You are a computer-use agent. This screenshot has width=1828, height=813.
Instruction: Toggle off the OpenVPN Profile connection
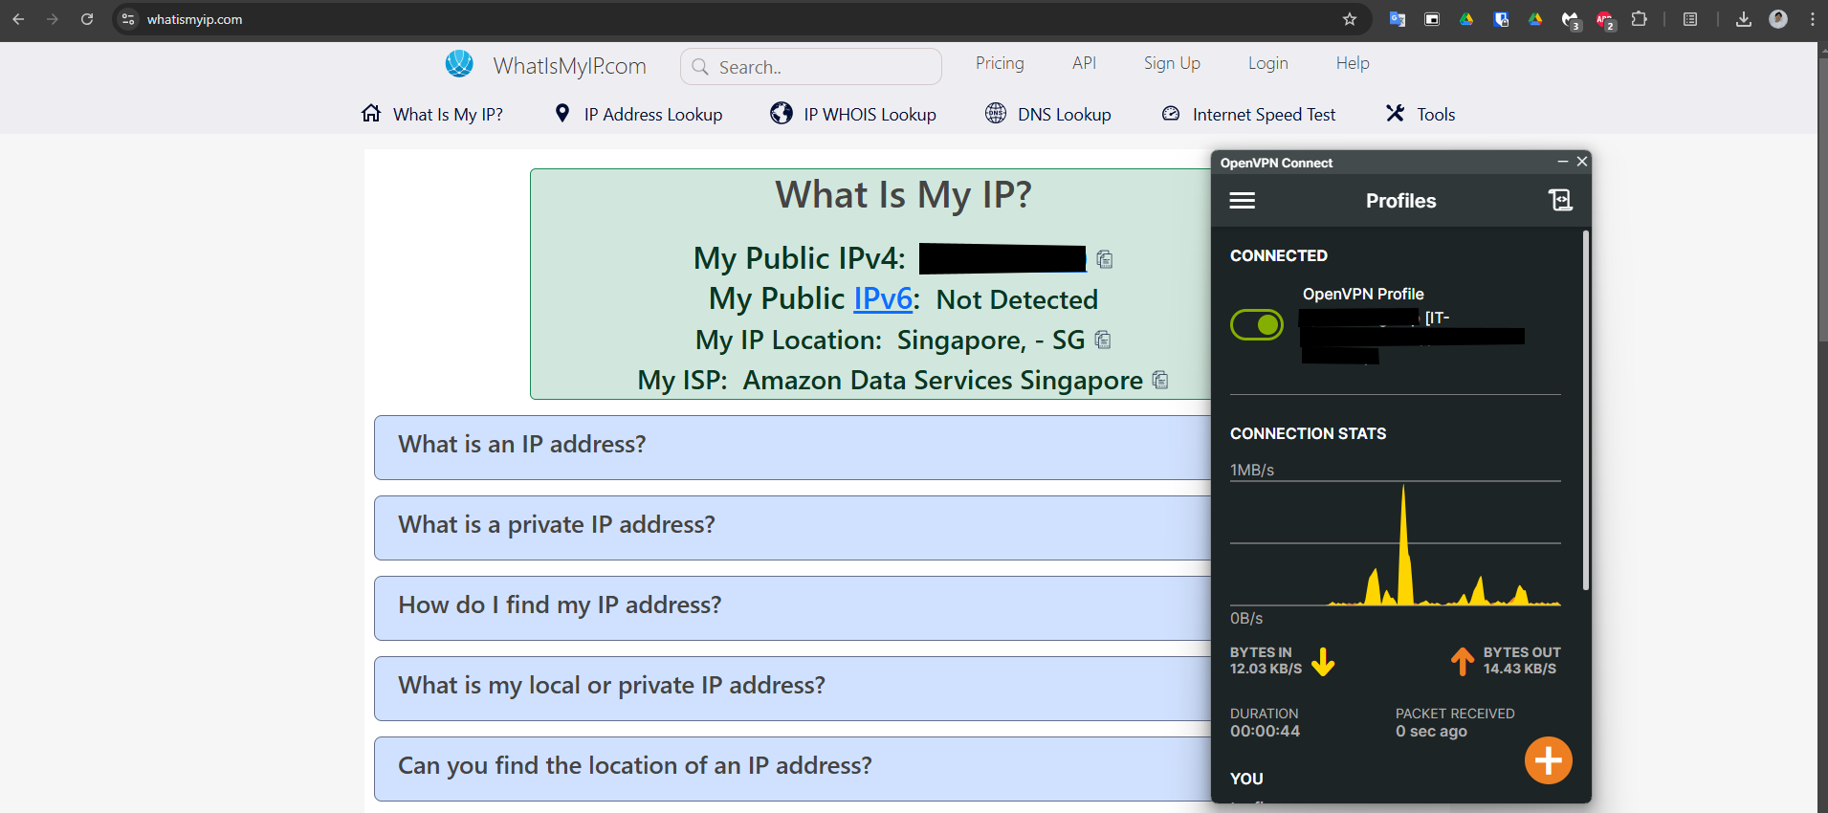point(1256,325)
